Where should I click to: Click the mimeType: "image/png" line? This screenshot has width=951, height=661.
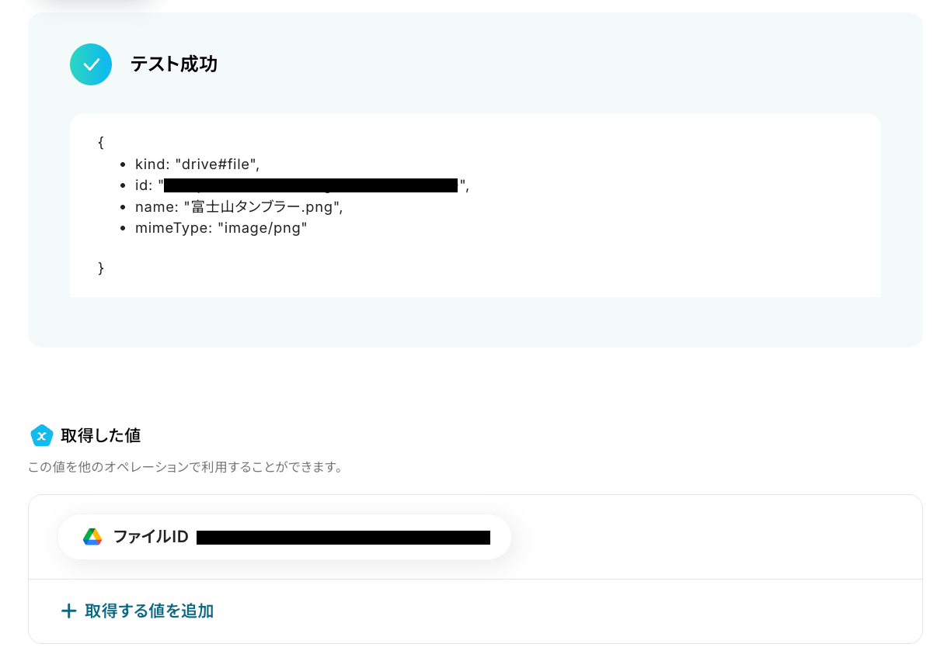coord(221,229)
